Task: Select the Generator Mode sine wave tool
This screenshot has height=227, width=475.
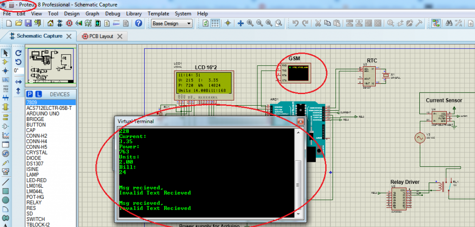Action: click(x=5, y=153)
